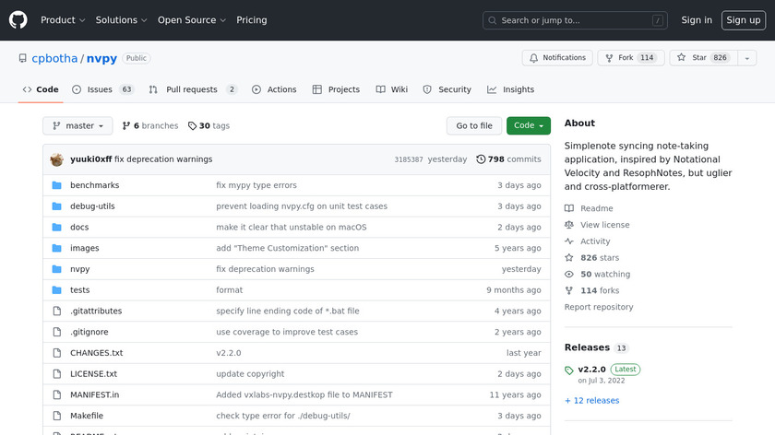View the 6 branches list
Screen dimensions: 775x435
click(149, 126)
